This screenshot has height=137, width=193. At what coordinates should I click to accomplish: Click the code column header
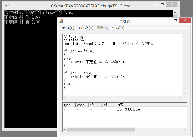(82, 105)
